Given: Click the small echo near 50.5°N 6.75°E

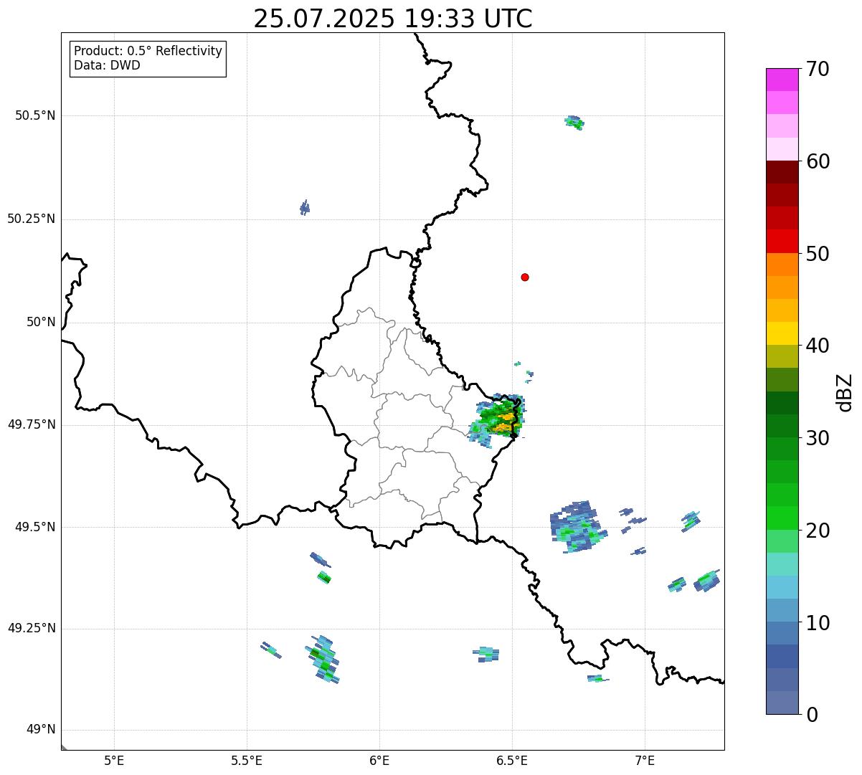Looking at the screenshot, I should 574,122.
